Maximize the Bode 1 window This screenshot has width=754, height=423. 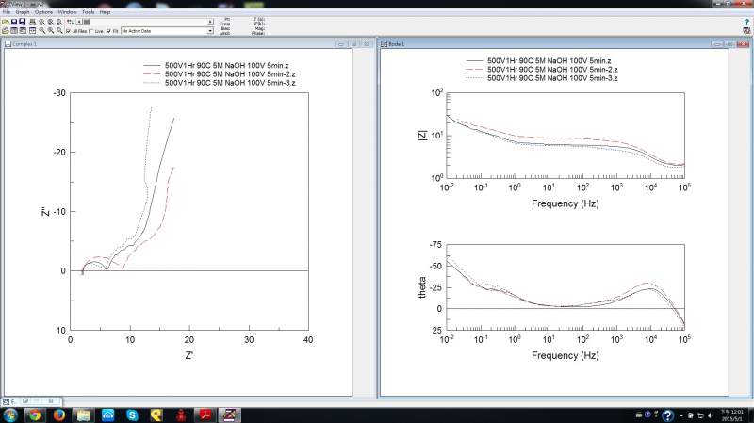[x=729, y=43]
